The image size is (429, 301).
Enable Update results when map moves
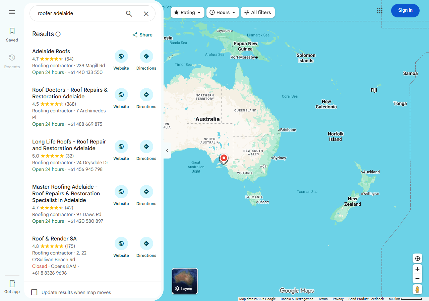click(x=34, y=292)
